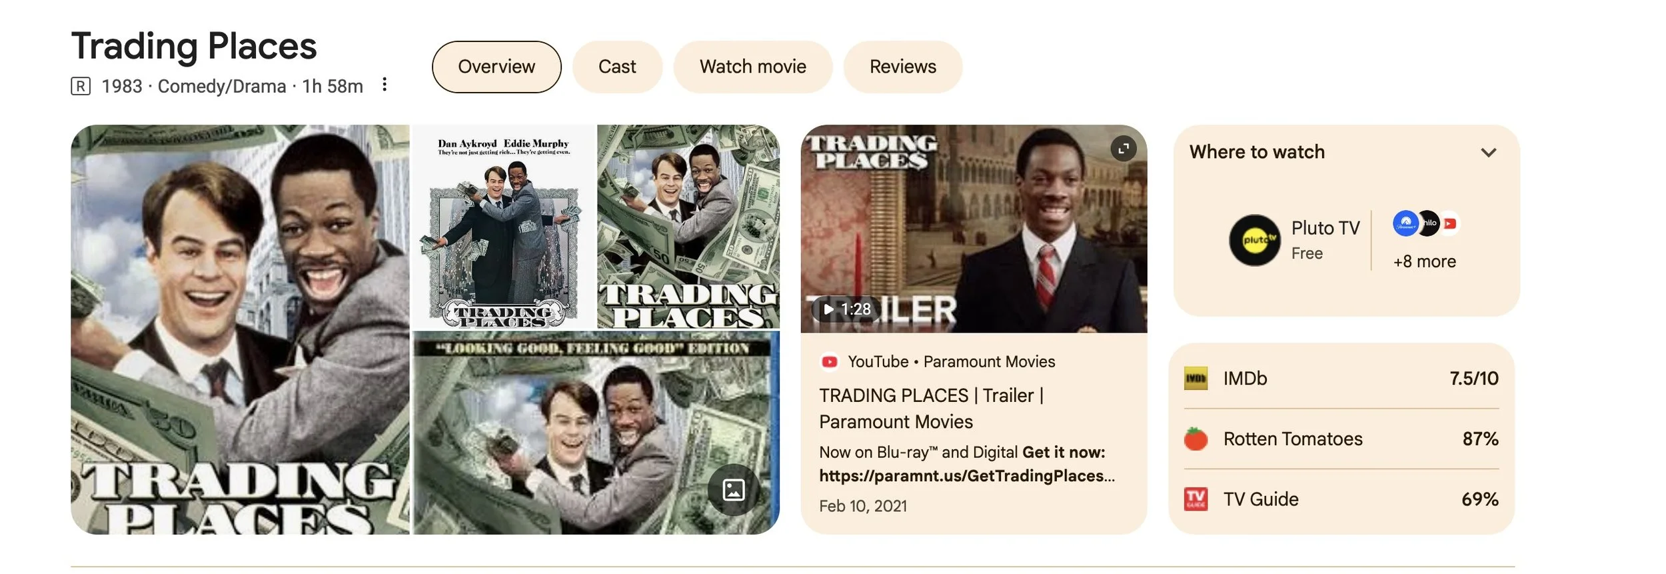This screenshot has width=1666, height=574.
Task: Click the Rotten Tomatoes tomato icon
Action: click(x=1196, y=439)
